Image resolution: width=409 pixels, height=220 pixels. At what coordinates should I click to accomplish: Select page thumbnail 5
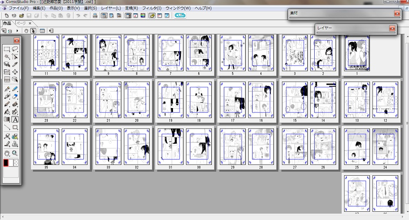click(233, 53)
